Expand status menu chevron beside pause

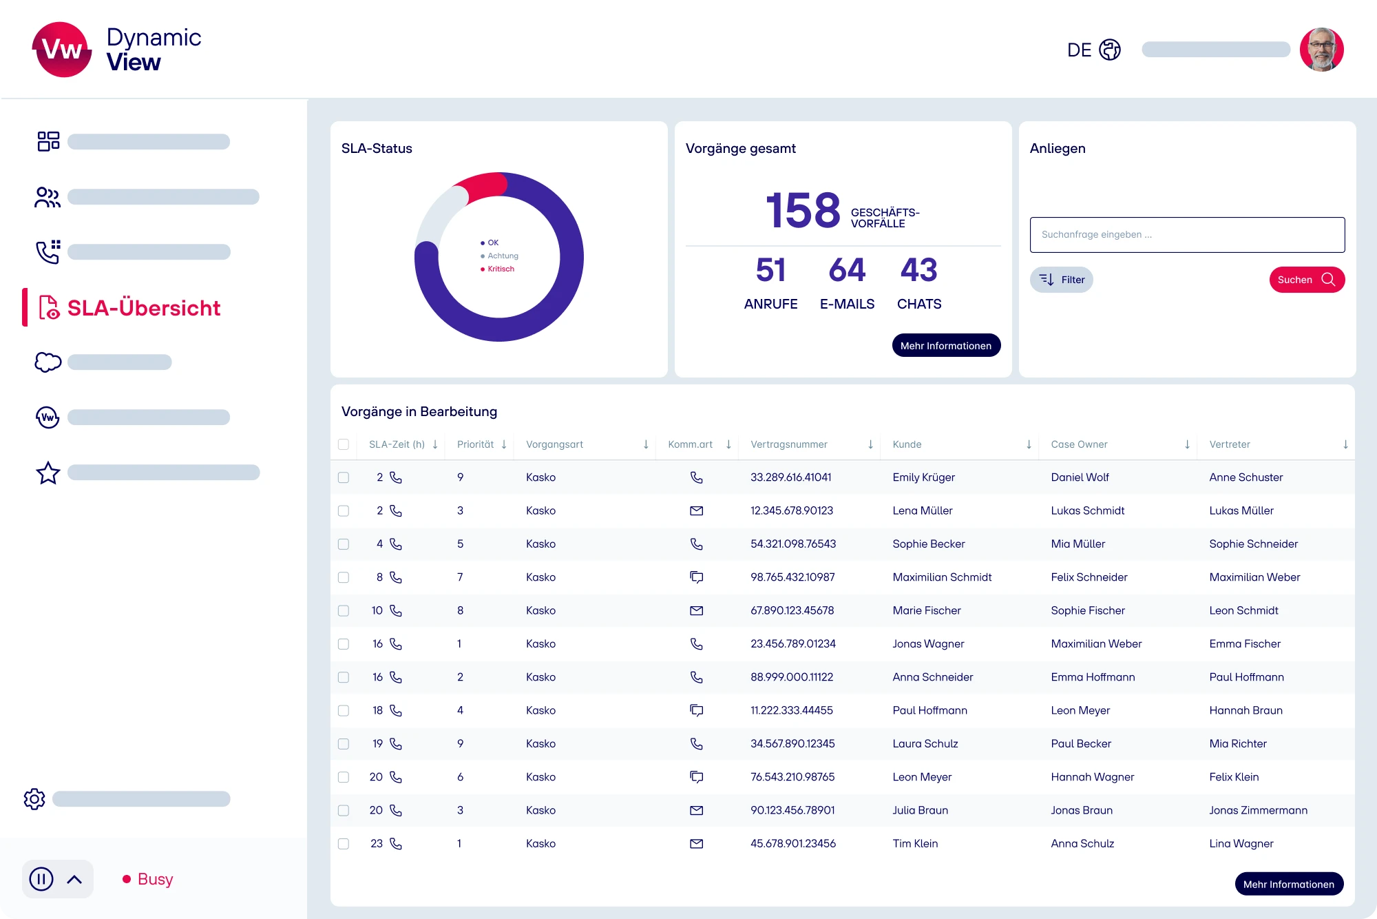point(74,879)
